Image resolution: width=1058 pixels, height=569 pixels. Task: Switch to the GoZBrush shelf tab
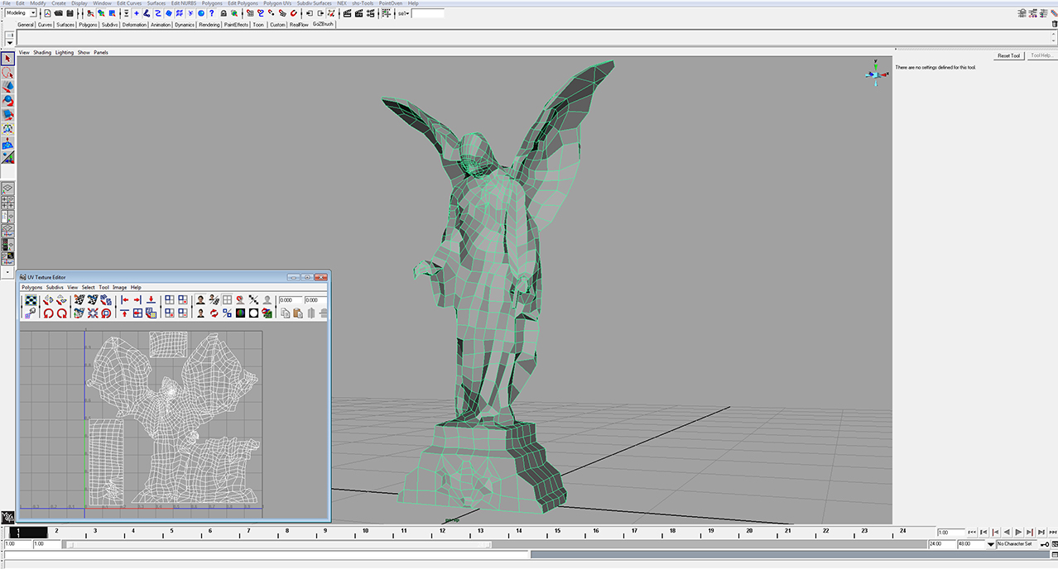(322, 24)
